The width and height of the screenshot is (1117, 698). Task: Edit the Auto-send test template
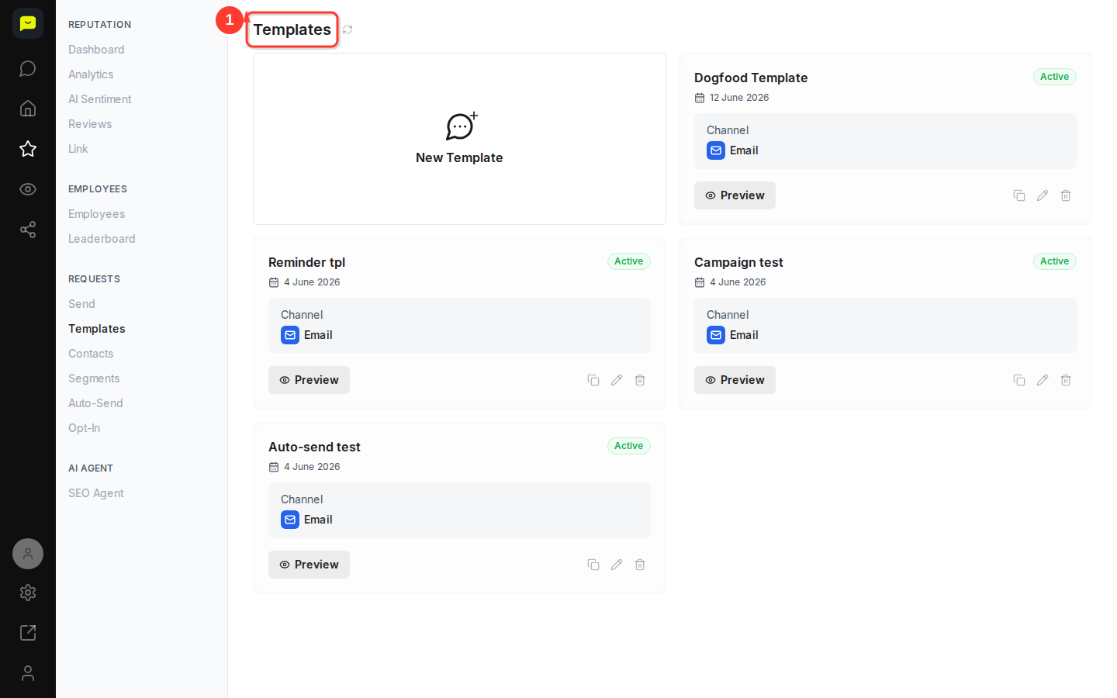617,565
